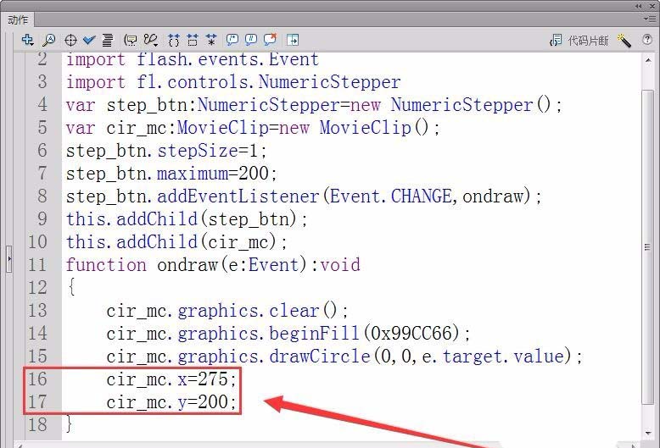660x448 pixels.
Task: Show code hint via the tooltip icon
Action: 131,40
